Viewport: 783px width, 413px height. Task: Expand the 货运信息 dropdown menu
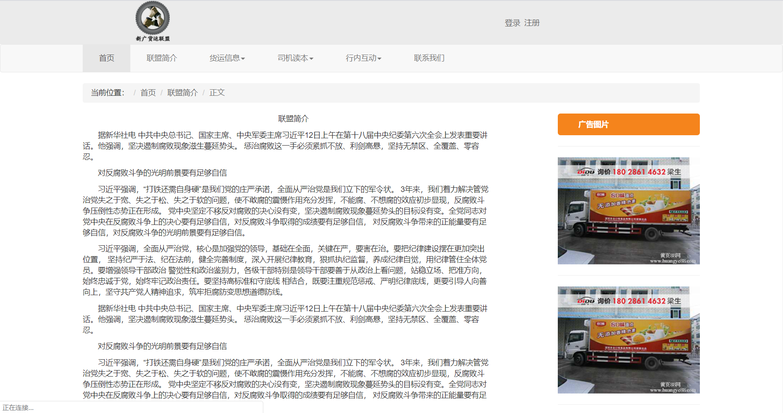(x=227, y=58)
